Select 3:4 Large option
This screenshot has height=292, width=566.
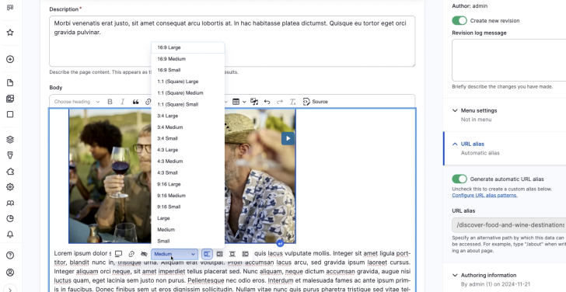click(x=187, y=116)
